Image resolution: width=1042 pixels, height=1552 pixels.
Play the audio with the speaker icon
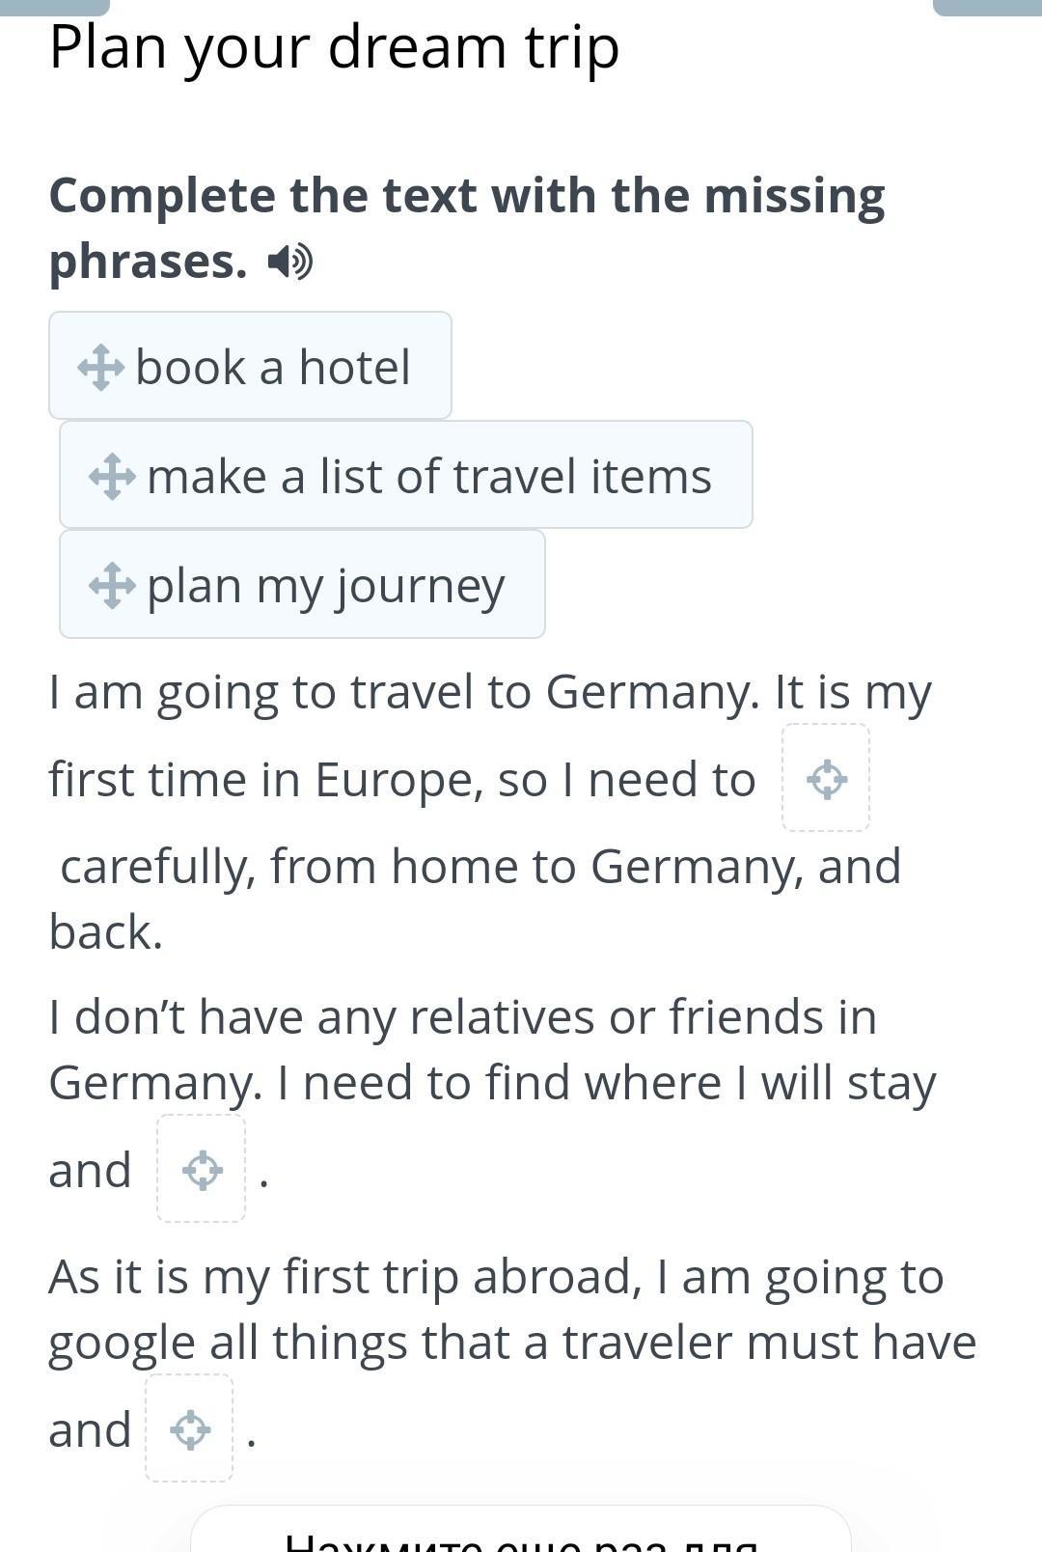point(289,262)
